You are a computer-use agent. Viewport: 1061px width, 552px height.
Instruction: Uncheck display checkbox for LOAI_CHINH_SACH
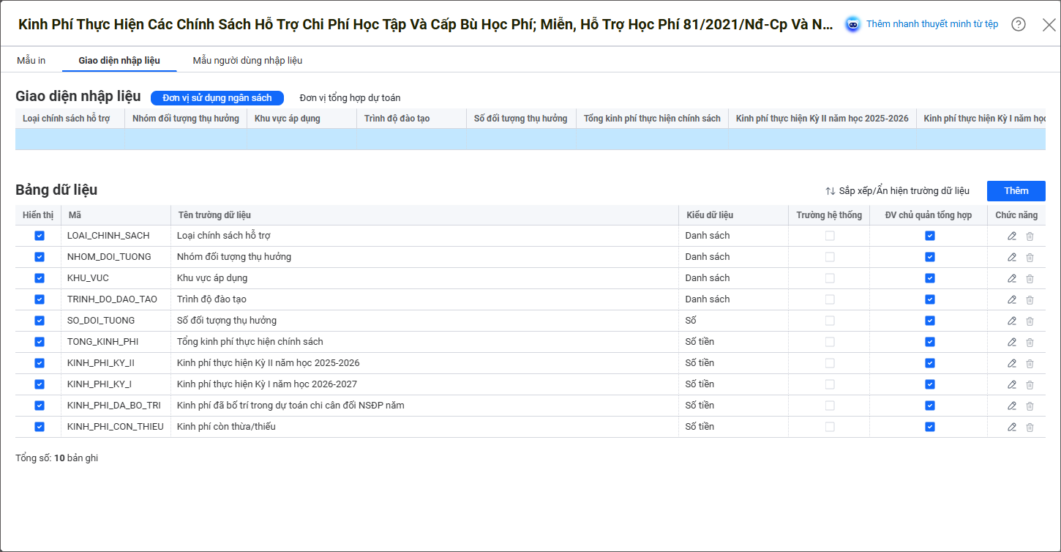click(x=40, y=236)
